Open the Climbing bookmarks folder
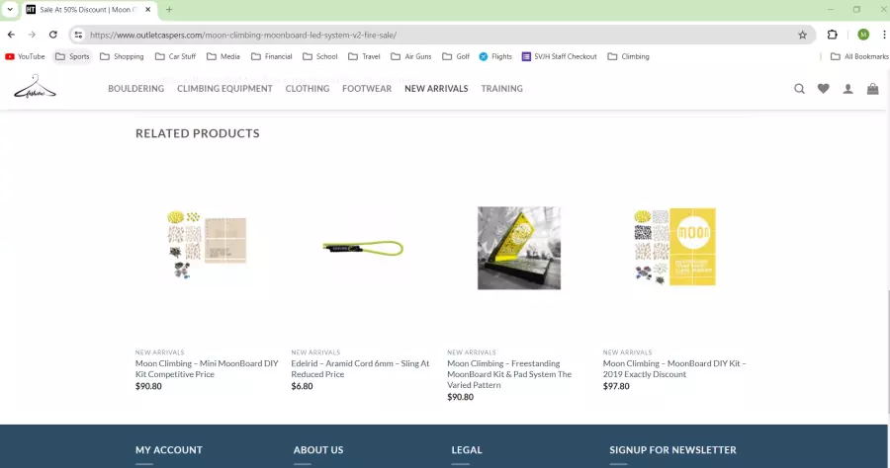 [x=628, y=56]
